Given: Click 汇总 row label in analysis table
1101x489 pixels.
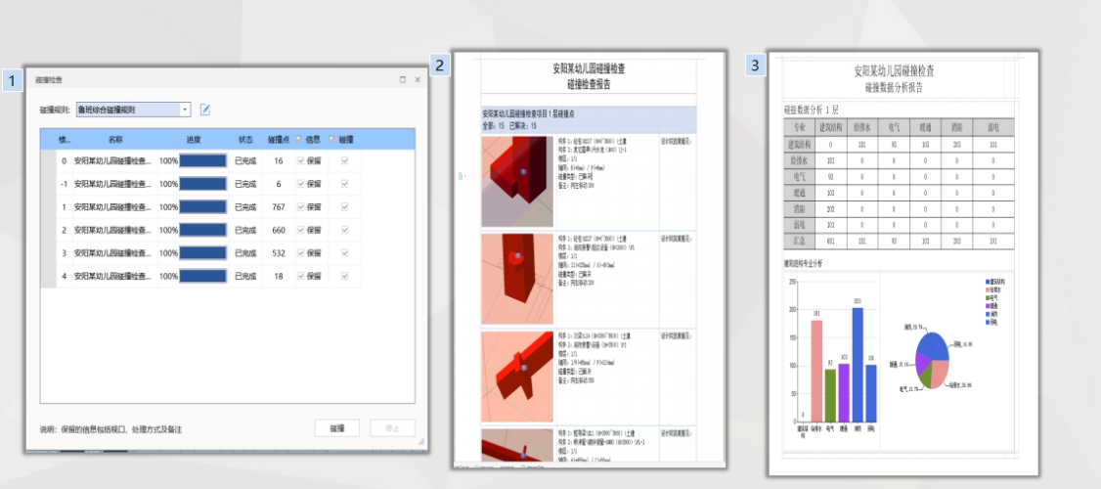Looking at the screenshot, I should tap(799, 241).
